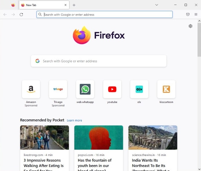
Task: Open the web.whatsapp shortcut tile
Action: pyautogui.click(x=85, y=89)
